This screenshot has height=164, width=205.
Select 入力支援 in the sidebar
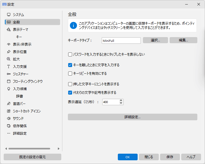click(x=32, y=67)
